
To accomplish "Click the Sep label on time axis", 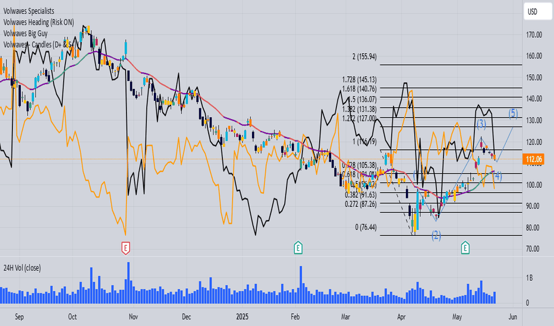I will (x=19, y=317).
